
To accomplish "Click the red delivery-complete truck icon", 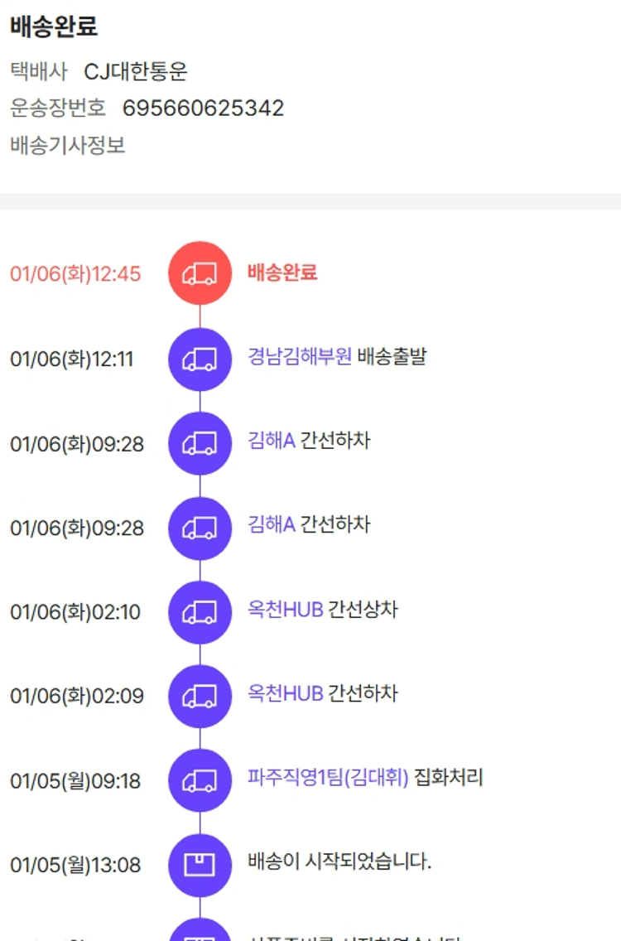I will (200, 273).
